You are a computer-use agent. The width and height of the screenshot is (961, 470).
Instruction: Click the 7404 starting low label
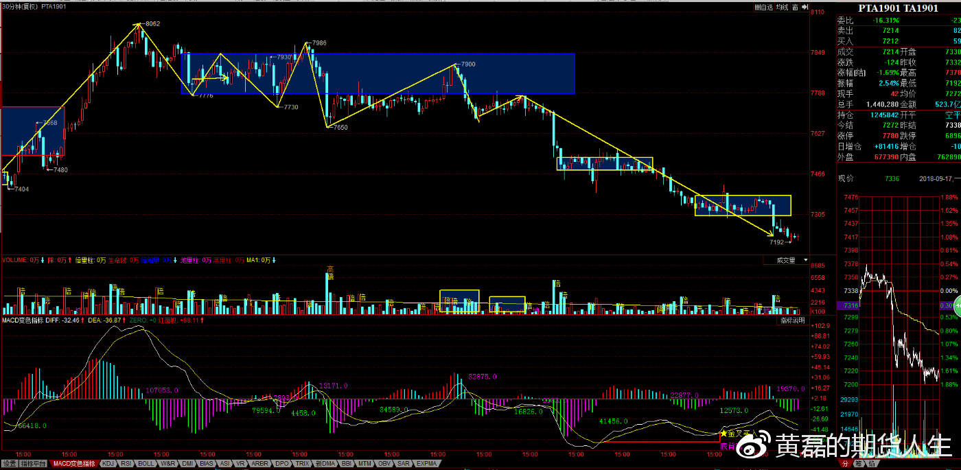21,189
